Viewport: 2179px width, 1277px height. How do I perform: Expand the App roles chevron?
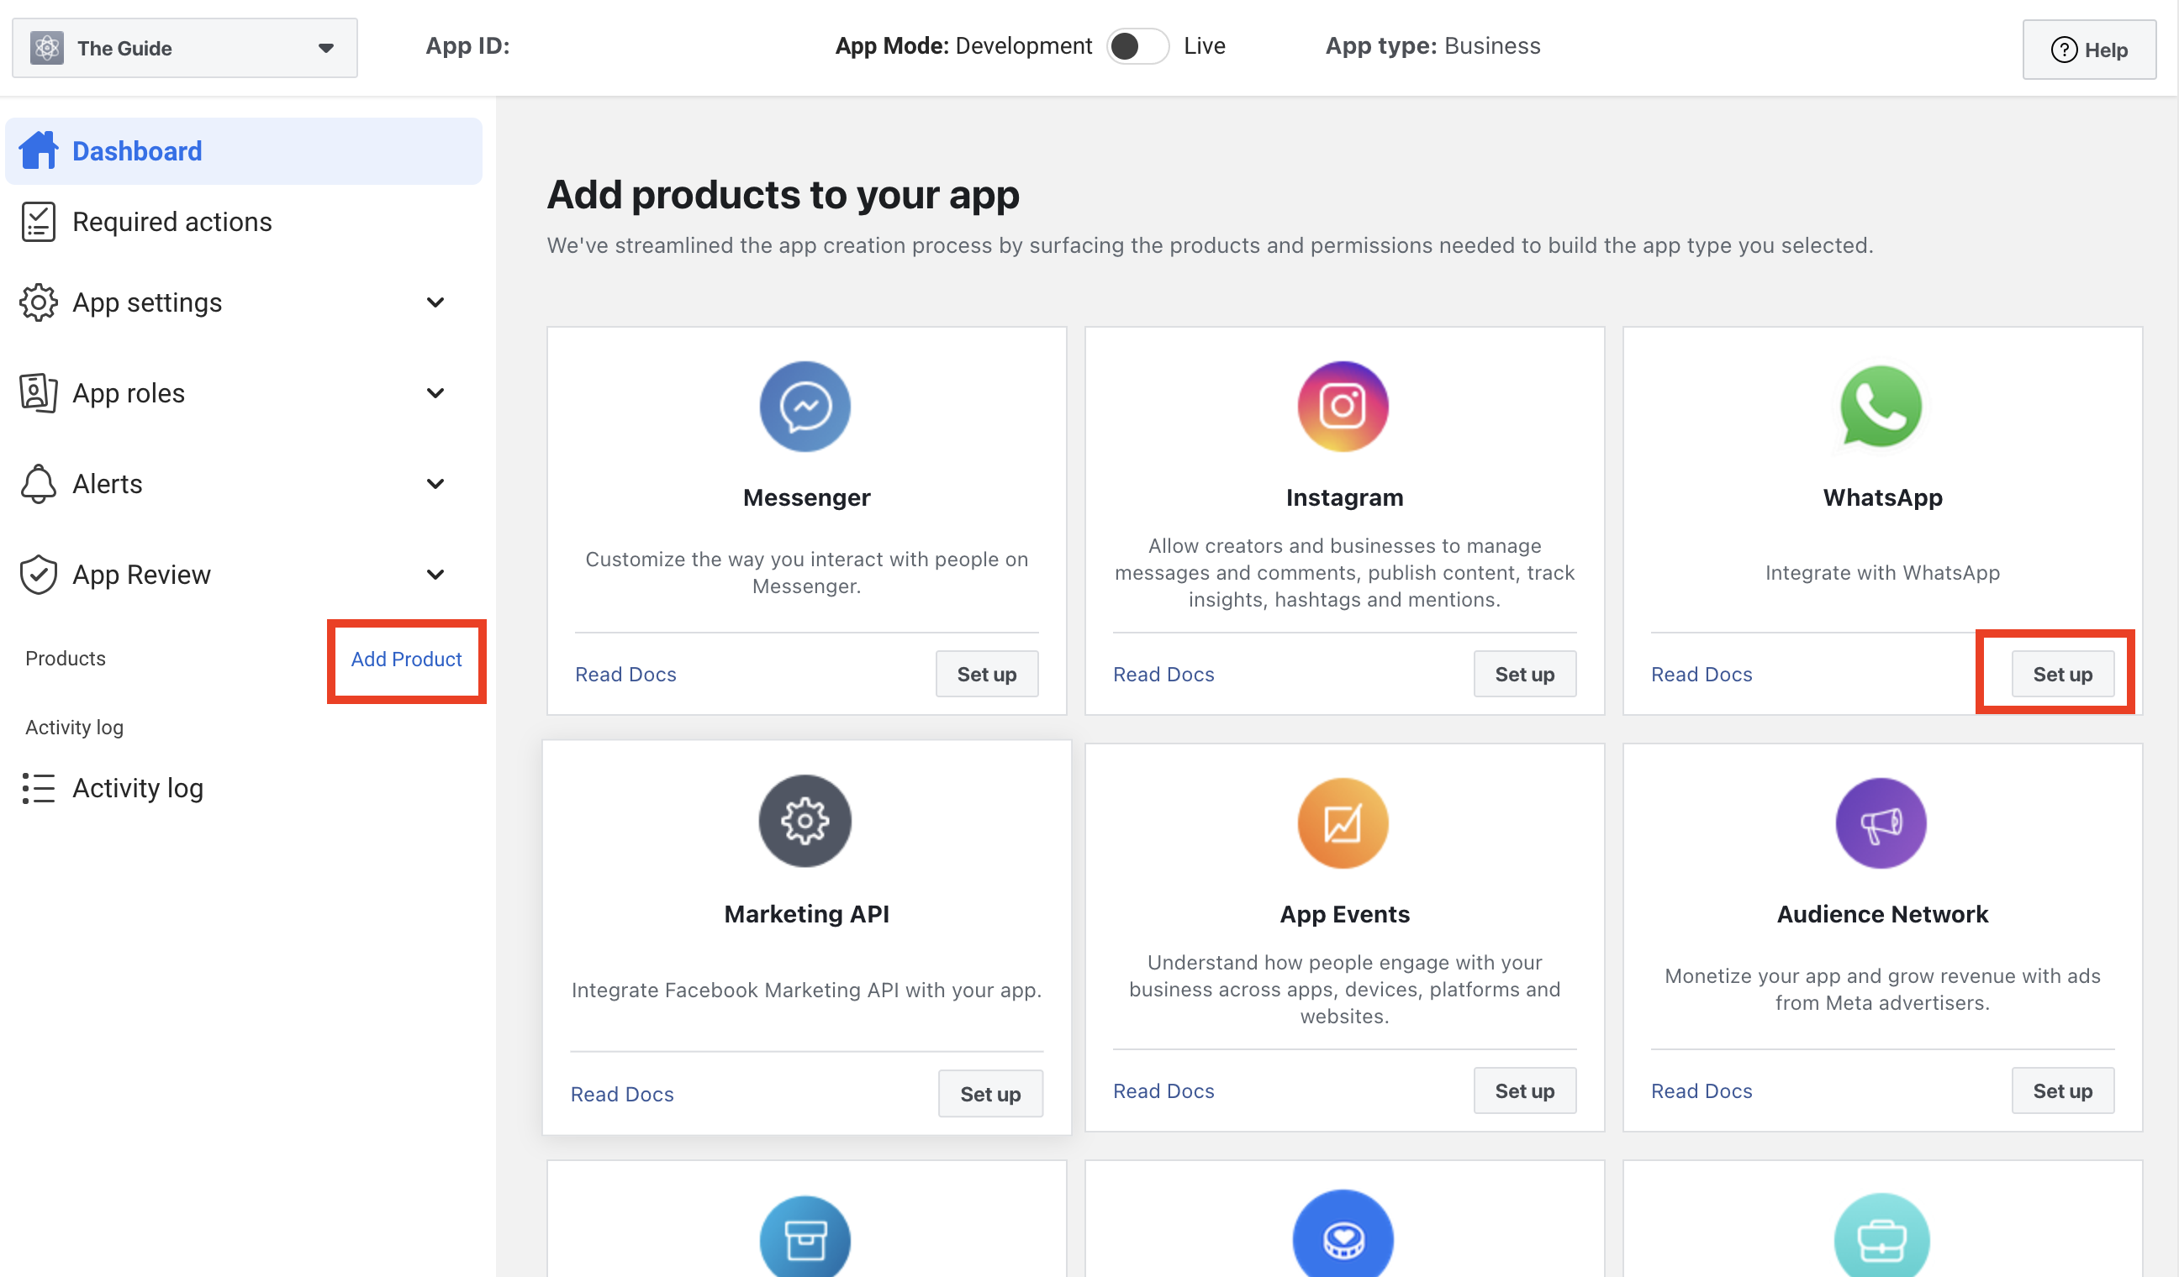(435, 393)
